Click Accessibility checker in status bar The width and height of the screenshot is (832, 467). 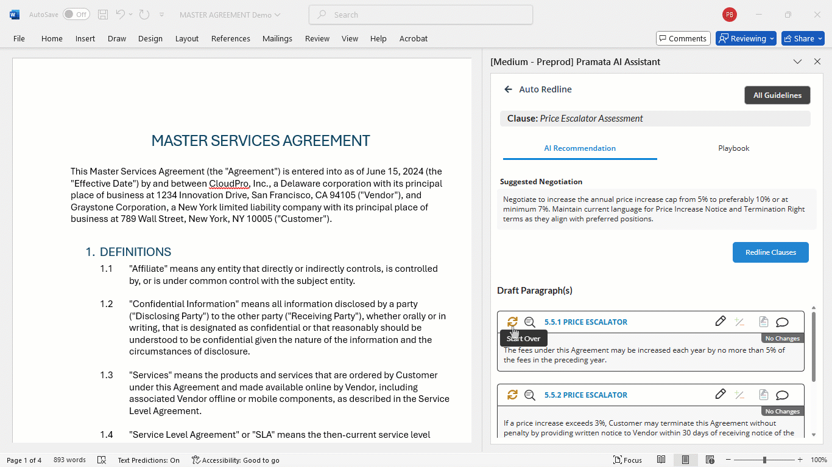[235, 460]
